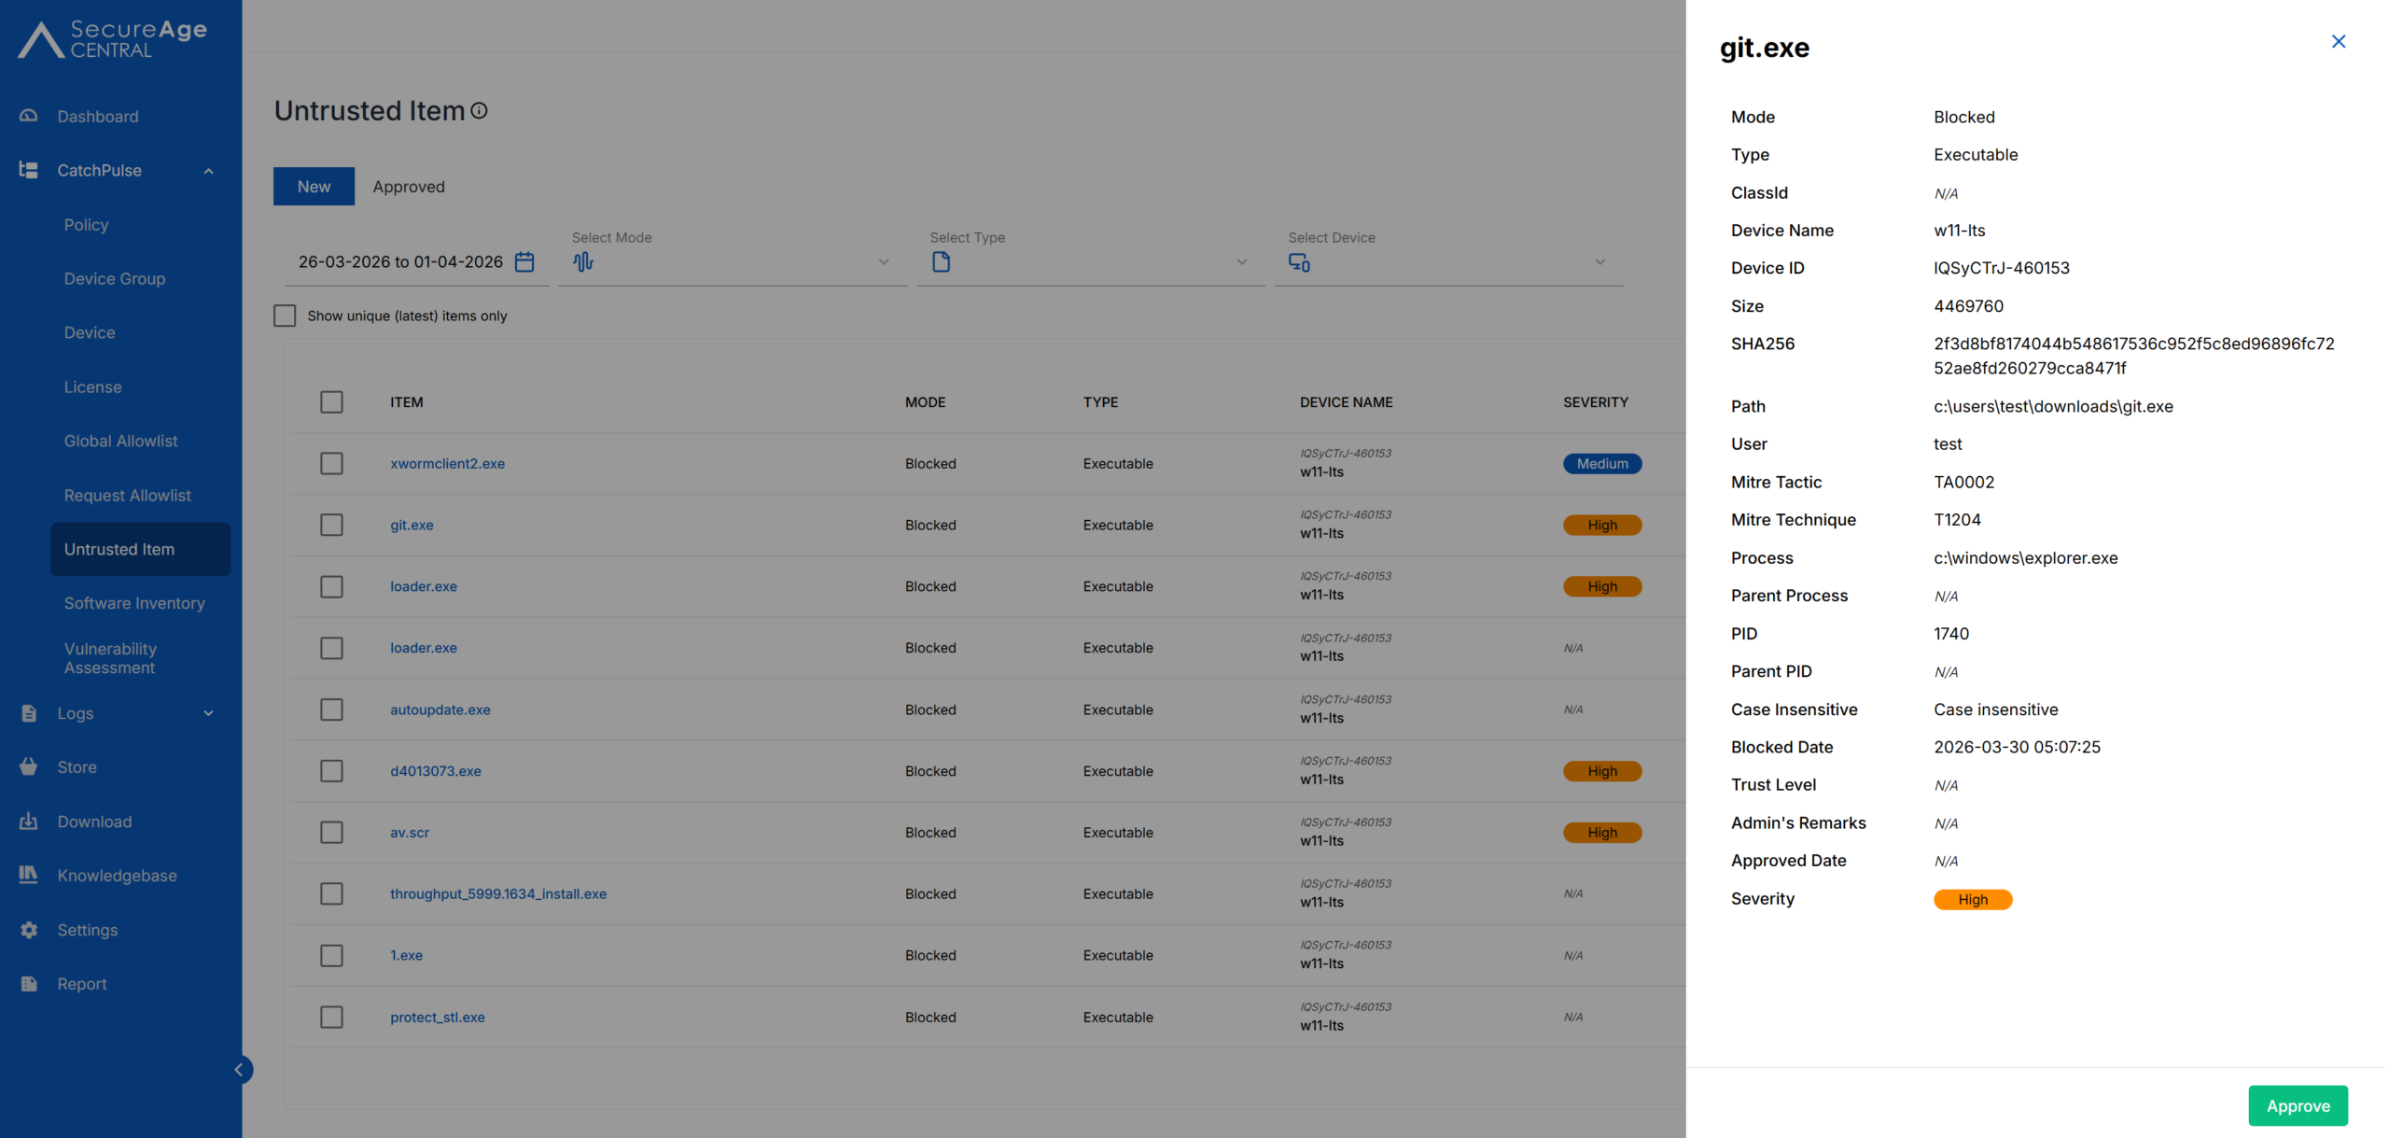
Task: Click the Settings gear icon
Action: (29, 930)
